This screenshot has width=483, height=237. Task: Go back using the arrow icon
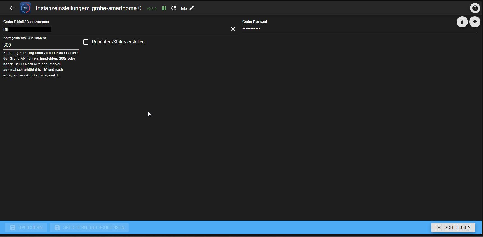click(12, 8)
